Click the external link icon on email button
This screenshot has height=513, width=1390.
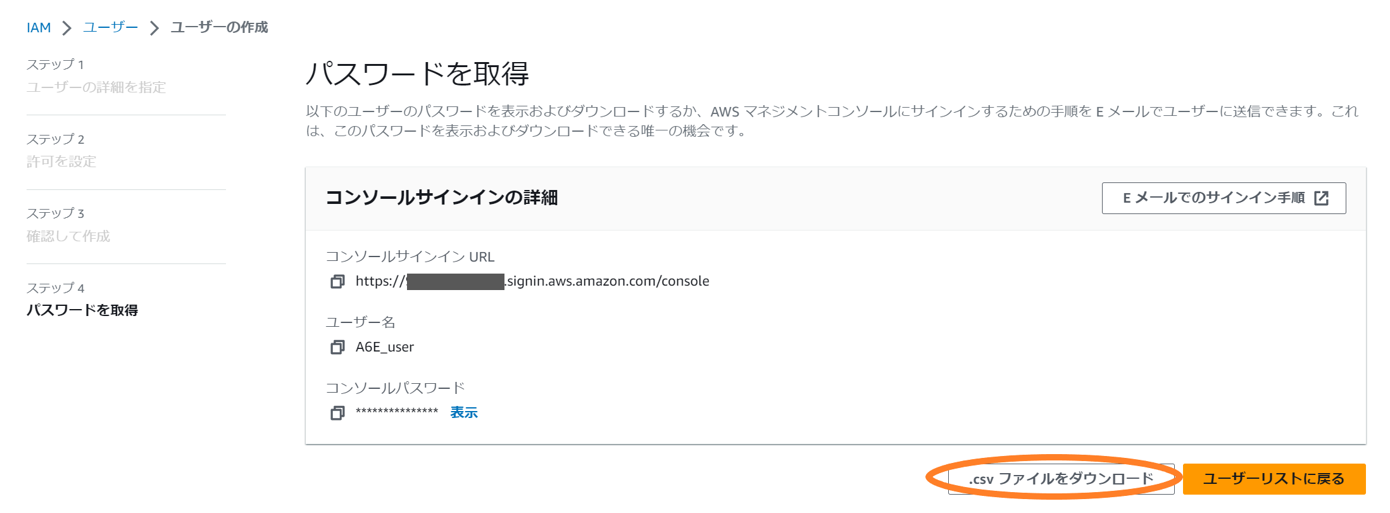pyautogui.click(x=1321, y=198)
